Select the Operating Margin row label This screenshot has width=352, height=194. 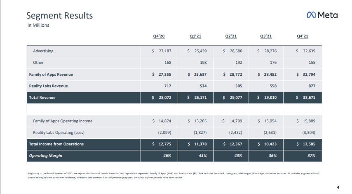[47, 156]
